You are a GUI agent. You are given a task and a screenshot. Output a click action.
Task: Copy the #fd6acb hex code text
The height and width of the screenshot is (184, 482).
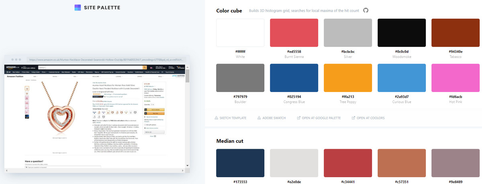455,96
